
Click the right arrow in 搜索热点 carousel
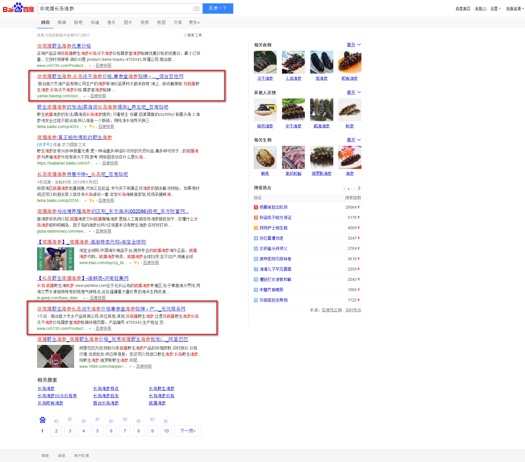[359, 188]
